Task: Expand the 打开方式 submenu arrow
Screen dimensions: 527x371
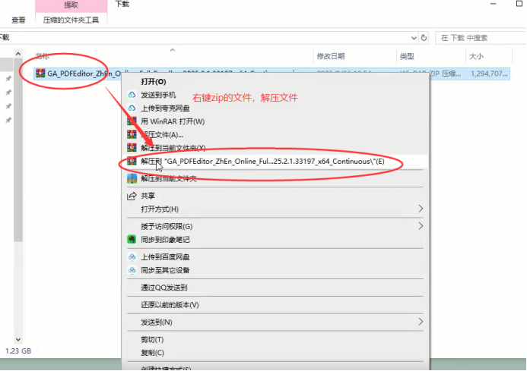Action: tap(421, 209)
